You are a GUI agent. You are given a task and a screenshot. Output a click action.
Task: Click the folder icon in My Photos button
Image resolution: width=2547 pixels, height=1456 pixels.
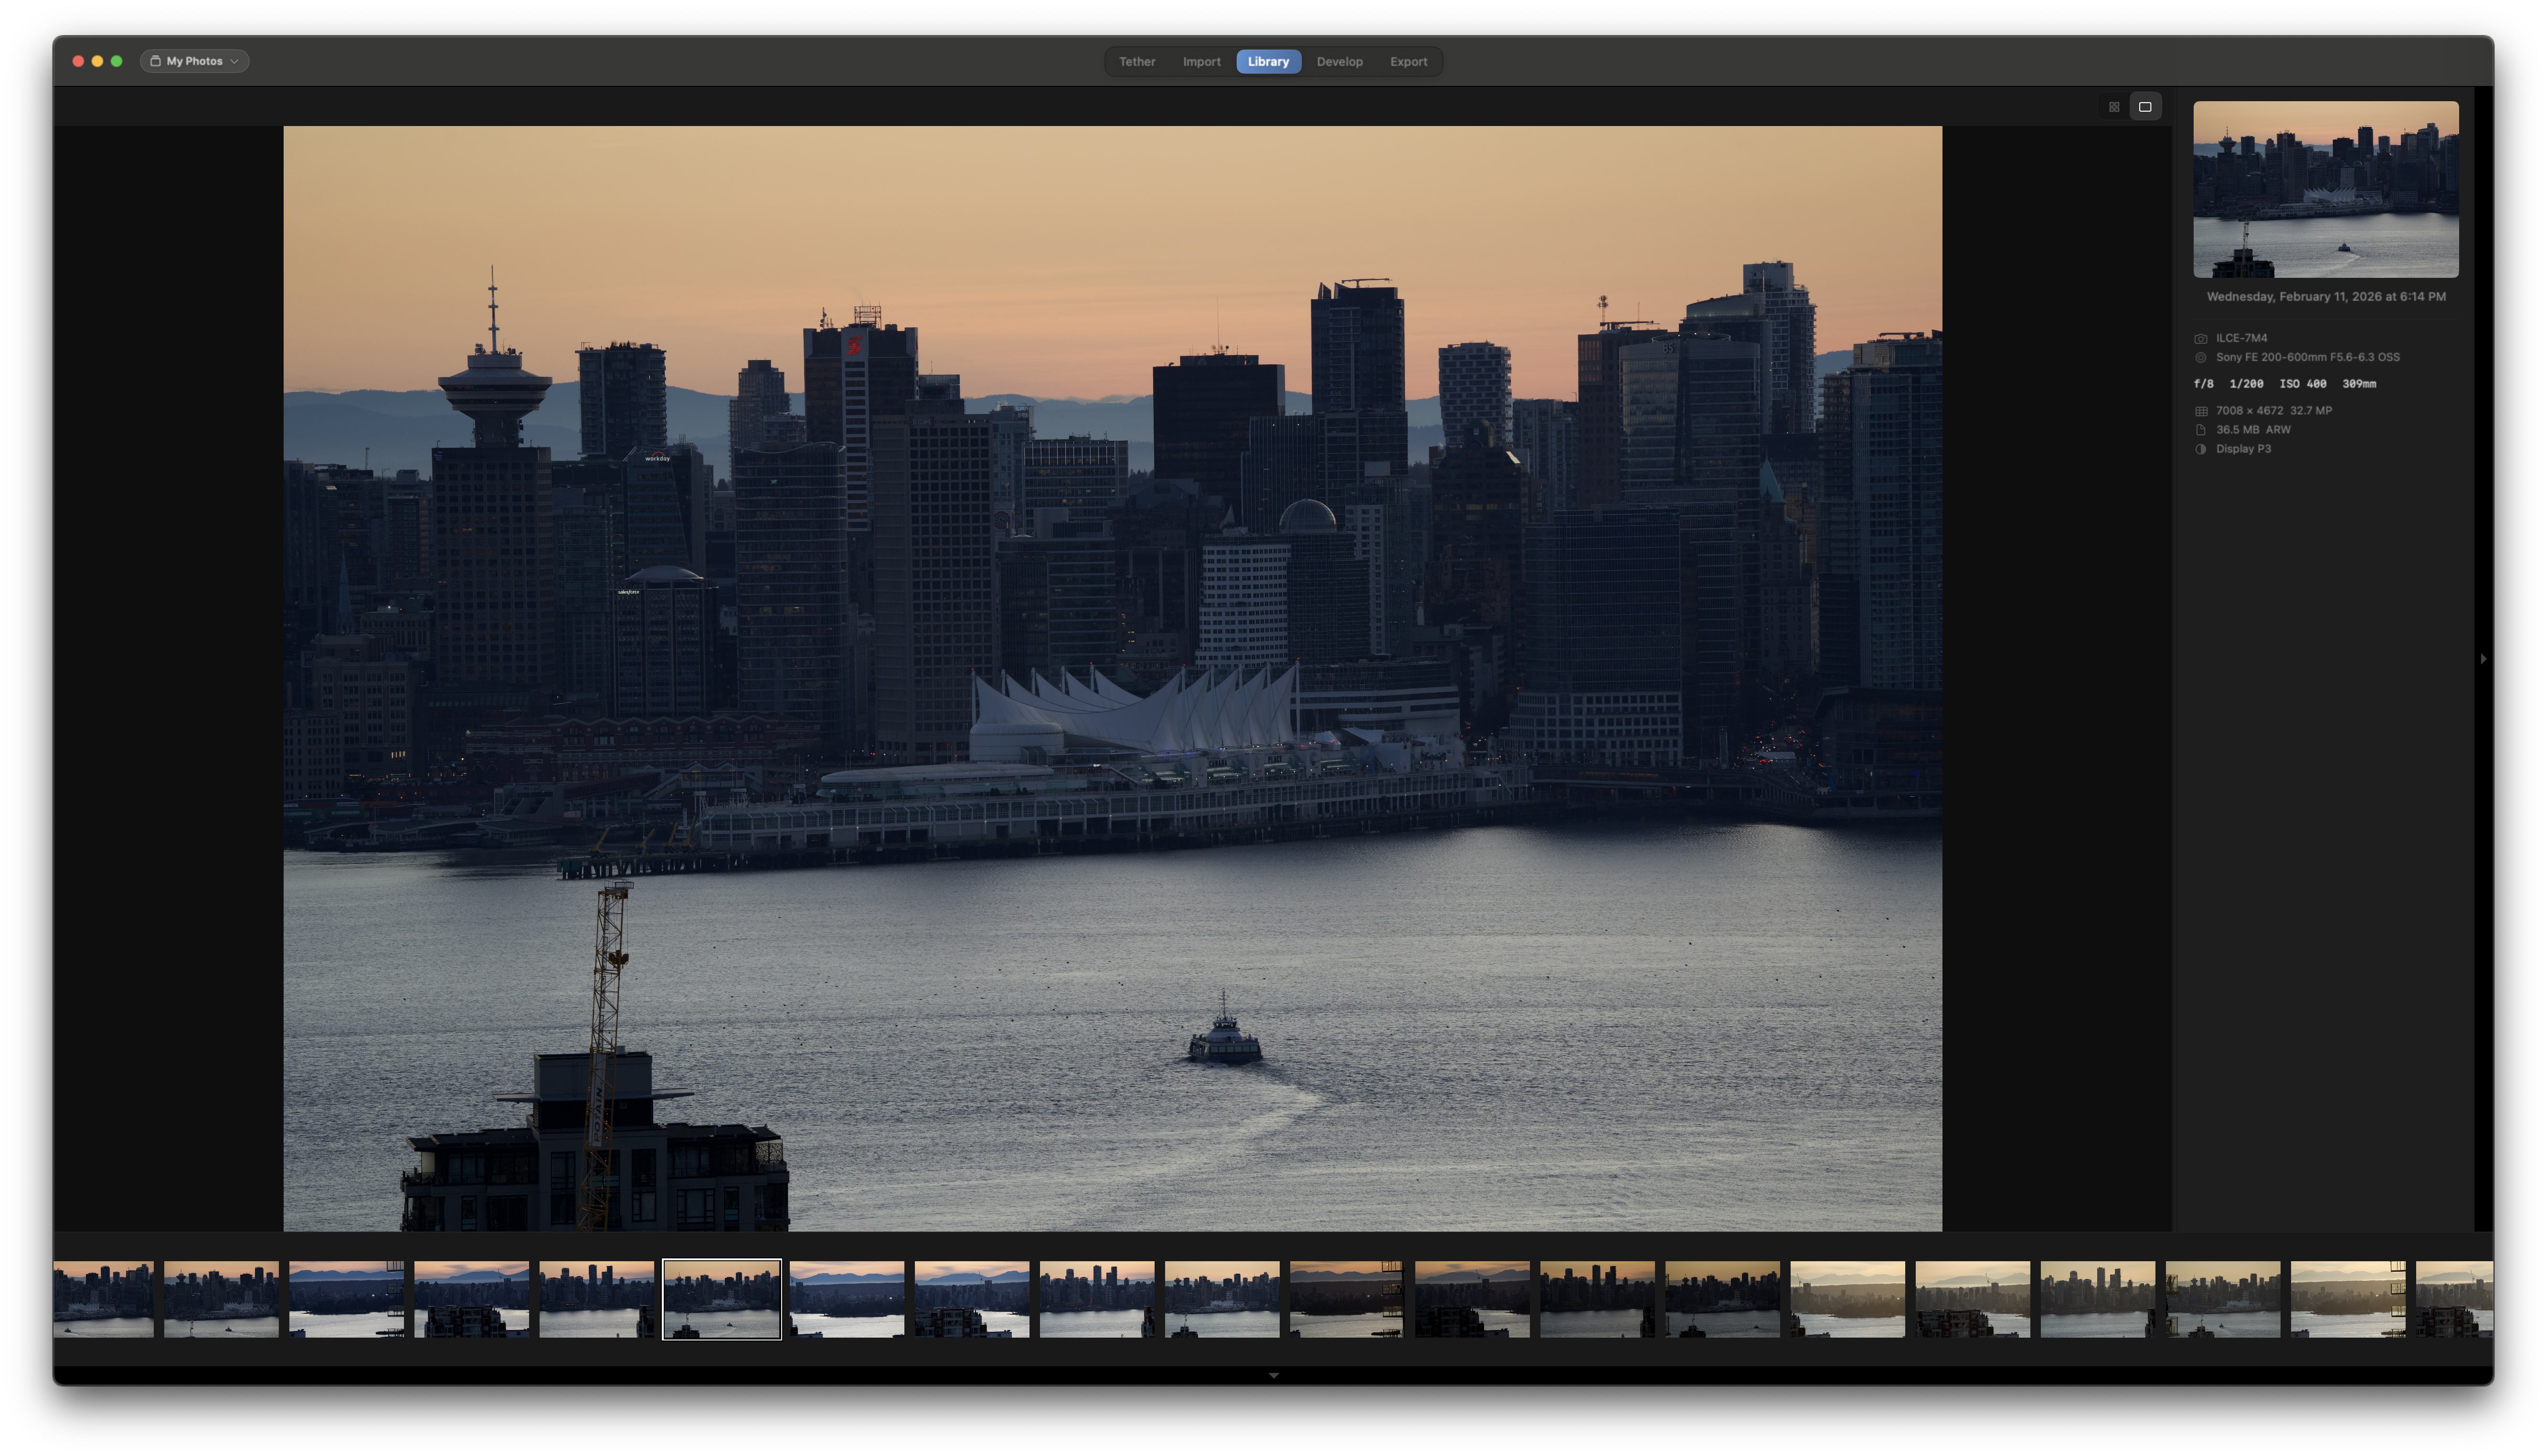click(156, 61)
